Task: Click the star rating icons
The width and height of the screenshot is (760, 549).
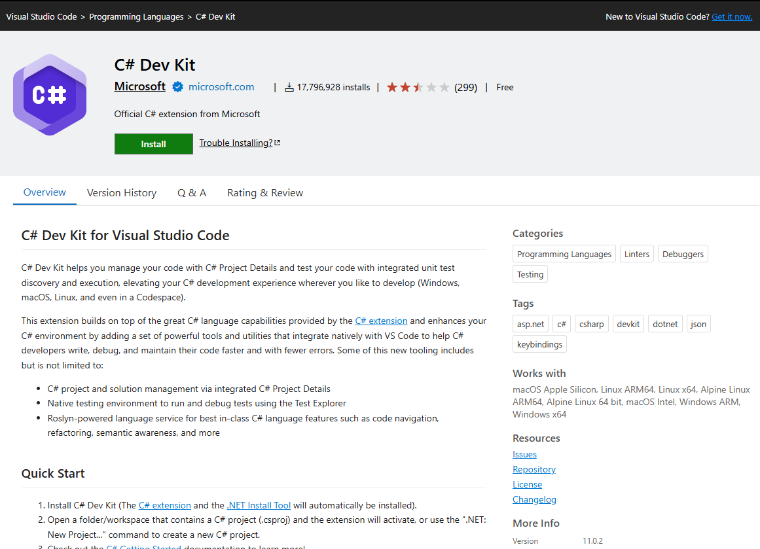Action: 418,87
